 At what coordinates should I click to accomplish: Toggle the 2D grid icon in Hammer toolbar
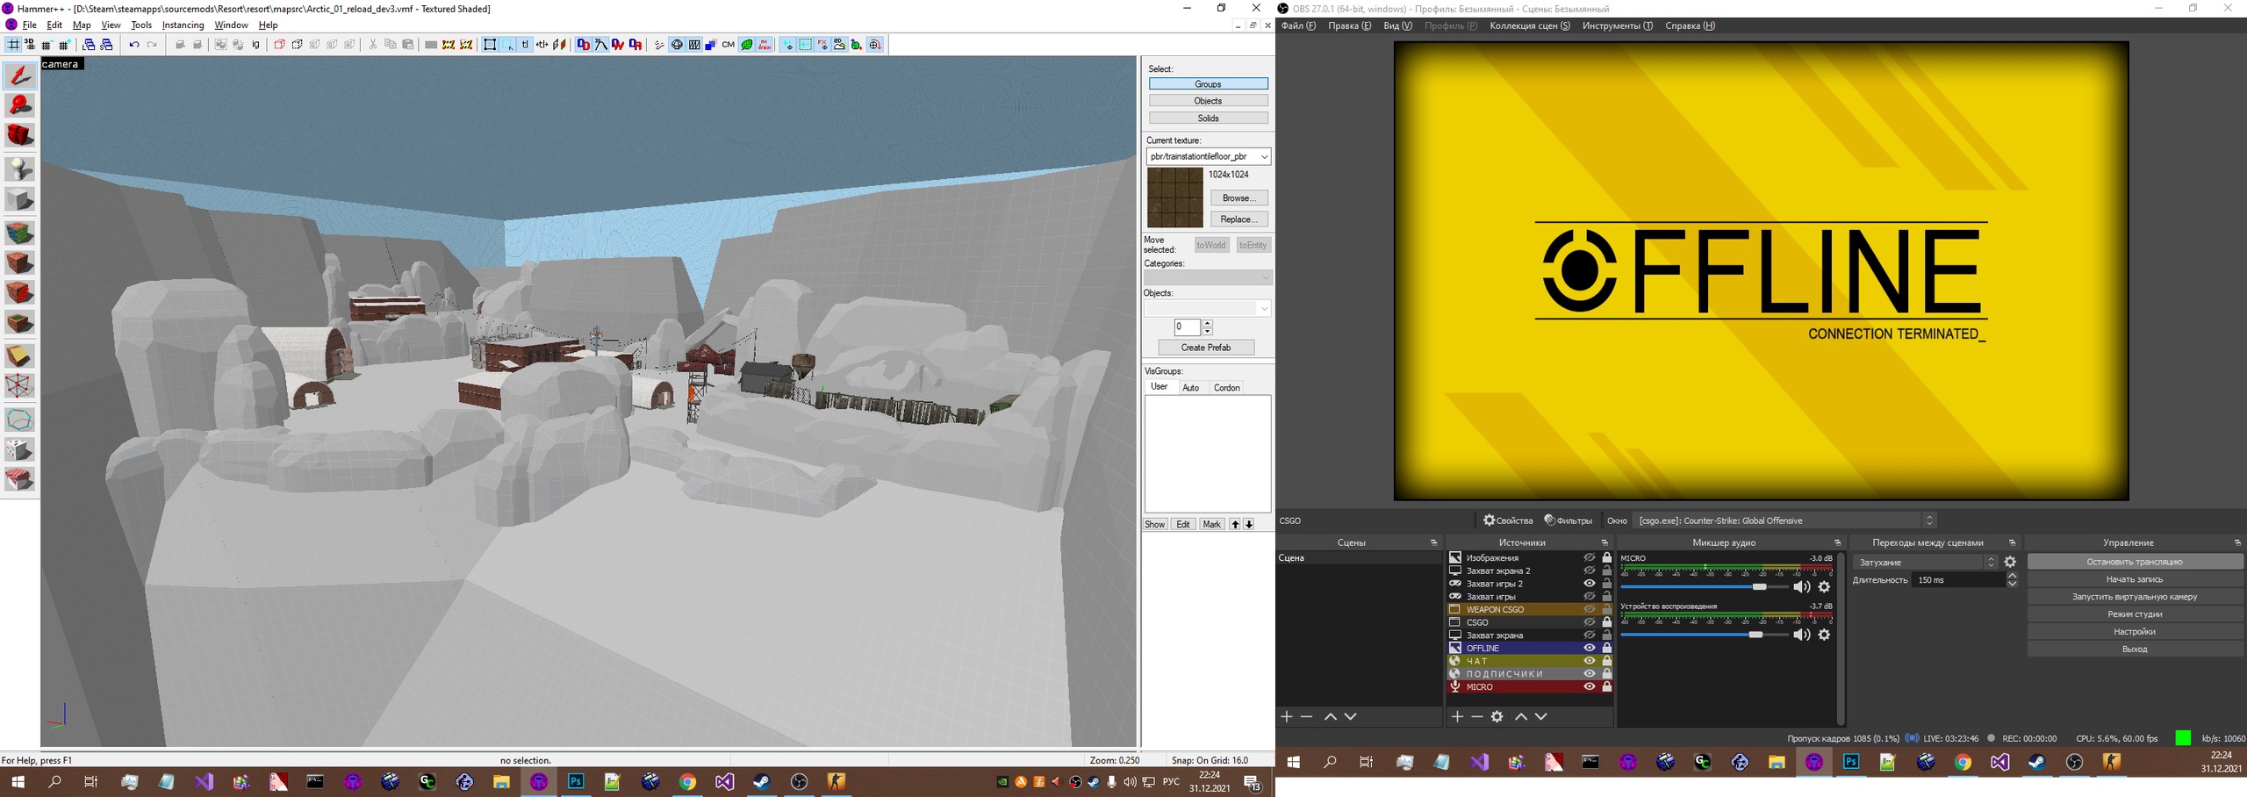[13, 45]
